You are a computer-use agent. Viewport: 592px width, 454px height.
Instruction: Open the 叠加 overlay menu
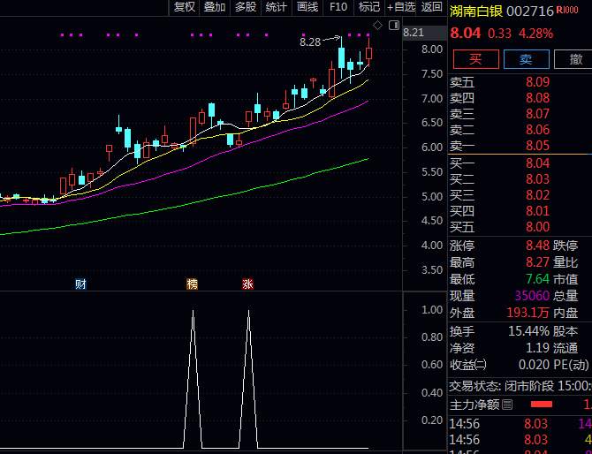point(215,7)
